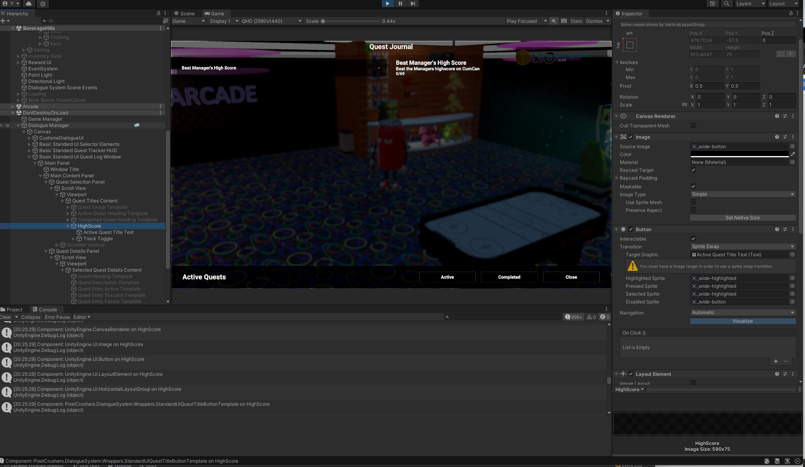Image resolution: width=805 pixels, height=467 pixels.
Task: Toggle Maskable checkbox
Action: click(x=693, y=187)
